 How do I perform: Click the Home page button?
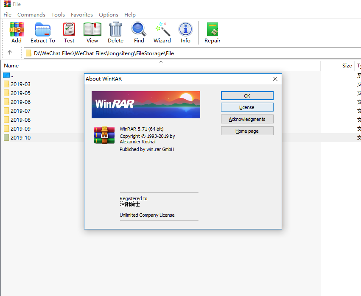click(247, 131)
